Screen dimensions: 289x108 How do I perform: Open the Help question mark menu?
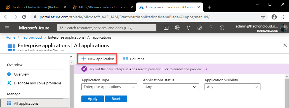pos(211,28)
